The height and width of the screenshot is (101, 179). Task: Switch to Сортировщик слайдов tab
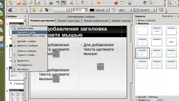point(81,17)
